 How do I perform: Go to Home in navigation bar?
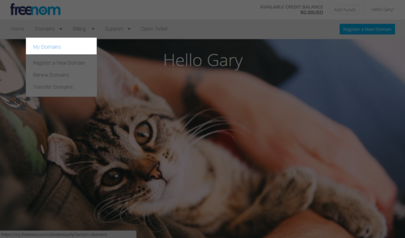click(x=17, y=28)
